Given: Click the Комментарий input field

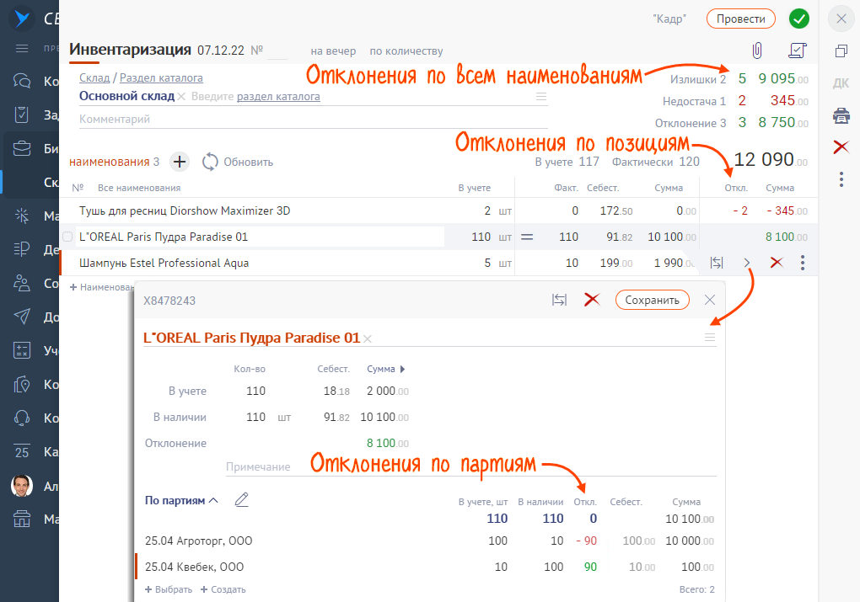Looking at the screenshot, I should coord(312,120).
